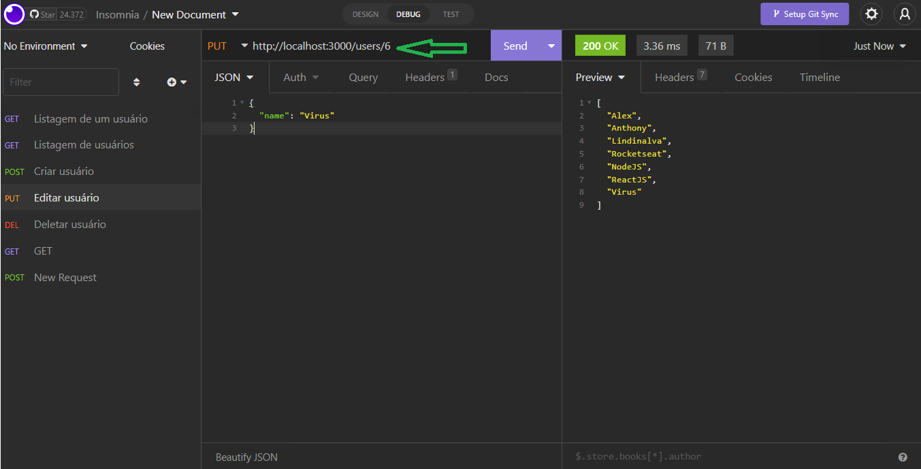Open the response Headers tab
This screenshot has width=921, height=469.
681,78
